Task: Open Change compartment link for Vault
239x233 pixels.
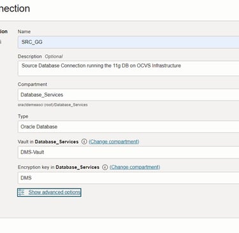Action: (114, 141)
